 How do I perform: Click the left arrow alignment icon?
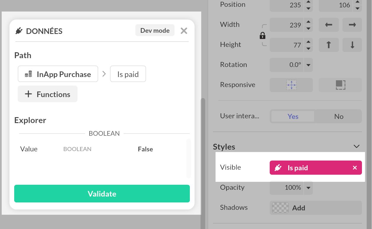click(x=329, y=25)
